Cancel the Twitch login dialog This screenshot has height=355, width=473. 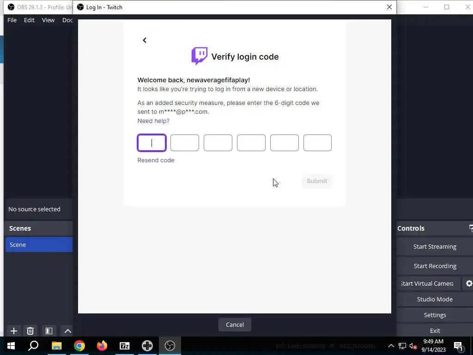pyautogui.click(x=235, y=324)
